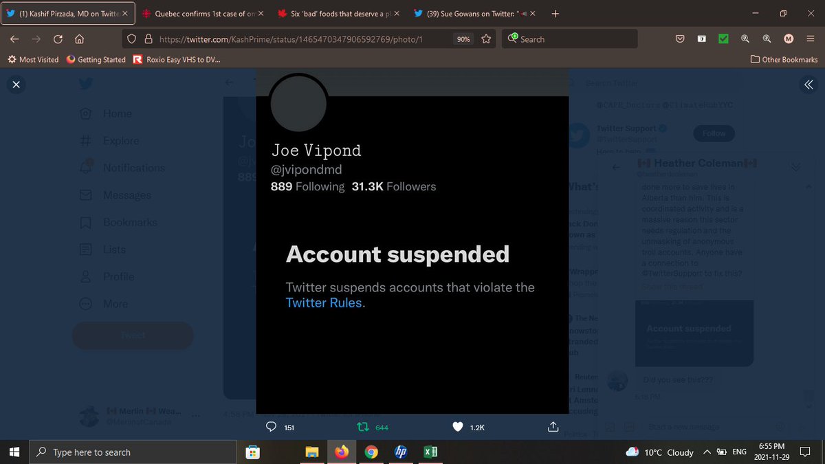Screen dimensions: 825x464
Task: Open HP app from taskbar
Action: point(401,452)
